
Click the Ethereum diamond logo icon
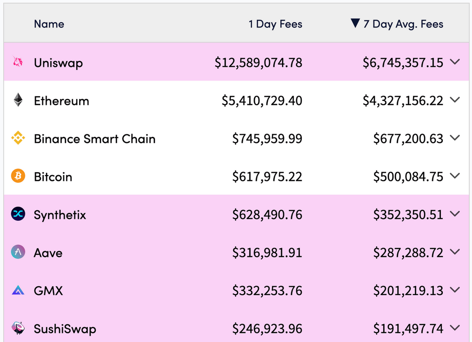(18, 100)
